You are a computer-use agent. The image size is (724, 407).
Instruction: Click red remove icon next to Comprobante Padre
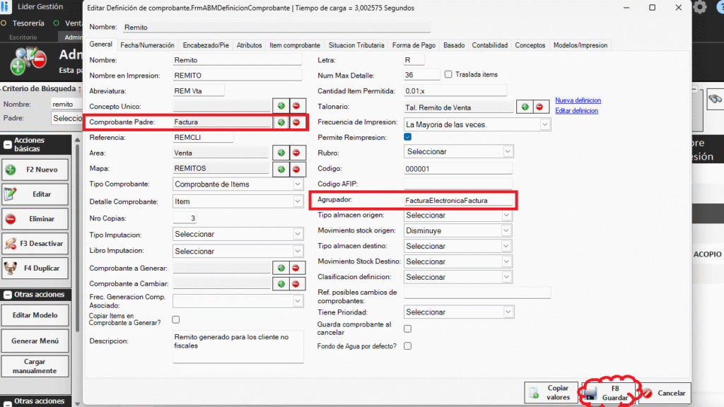(297, 122)
